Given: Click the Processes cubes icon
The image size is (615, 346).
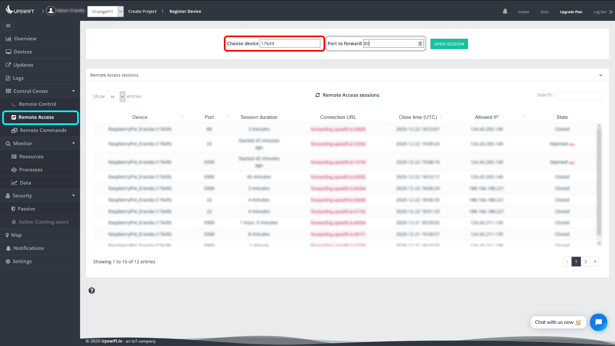Looking at the screenshot, I should [x=14, y=170].
